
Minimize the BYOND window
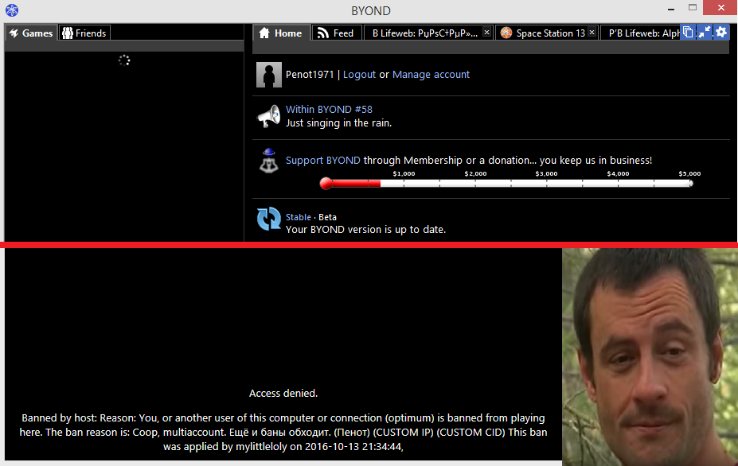point(671,9)
